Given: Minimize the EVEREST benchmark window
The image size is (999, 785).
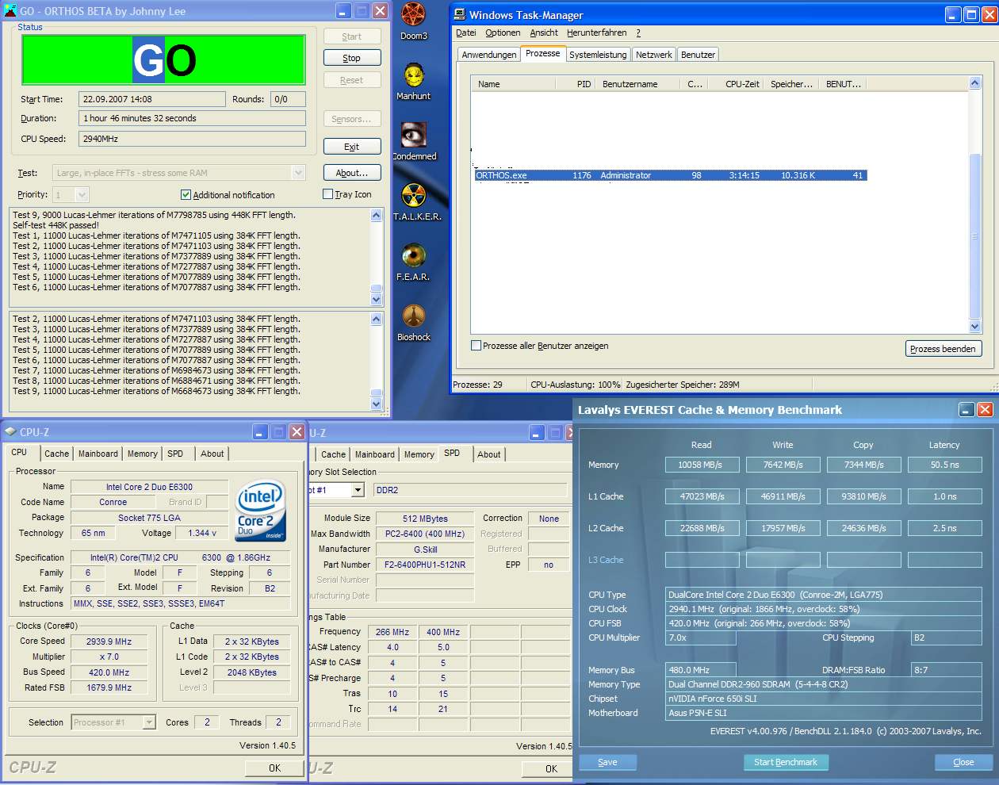Looking at the screenshot, I should (x=966, y=409).
